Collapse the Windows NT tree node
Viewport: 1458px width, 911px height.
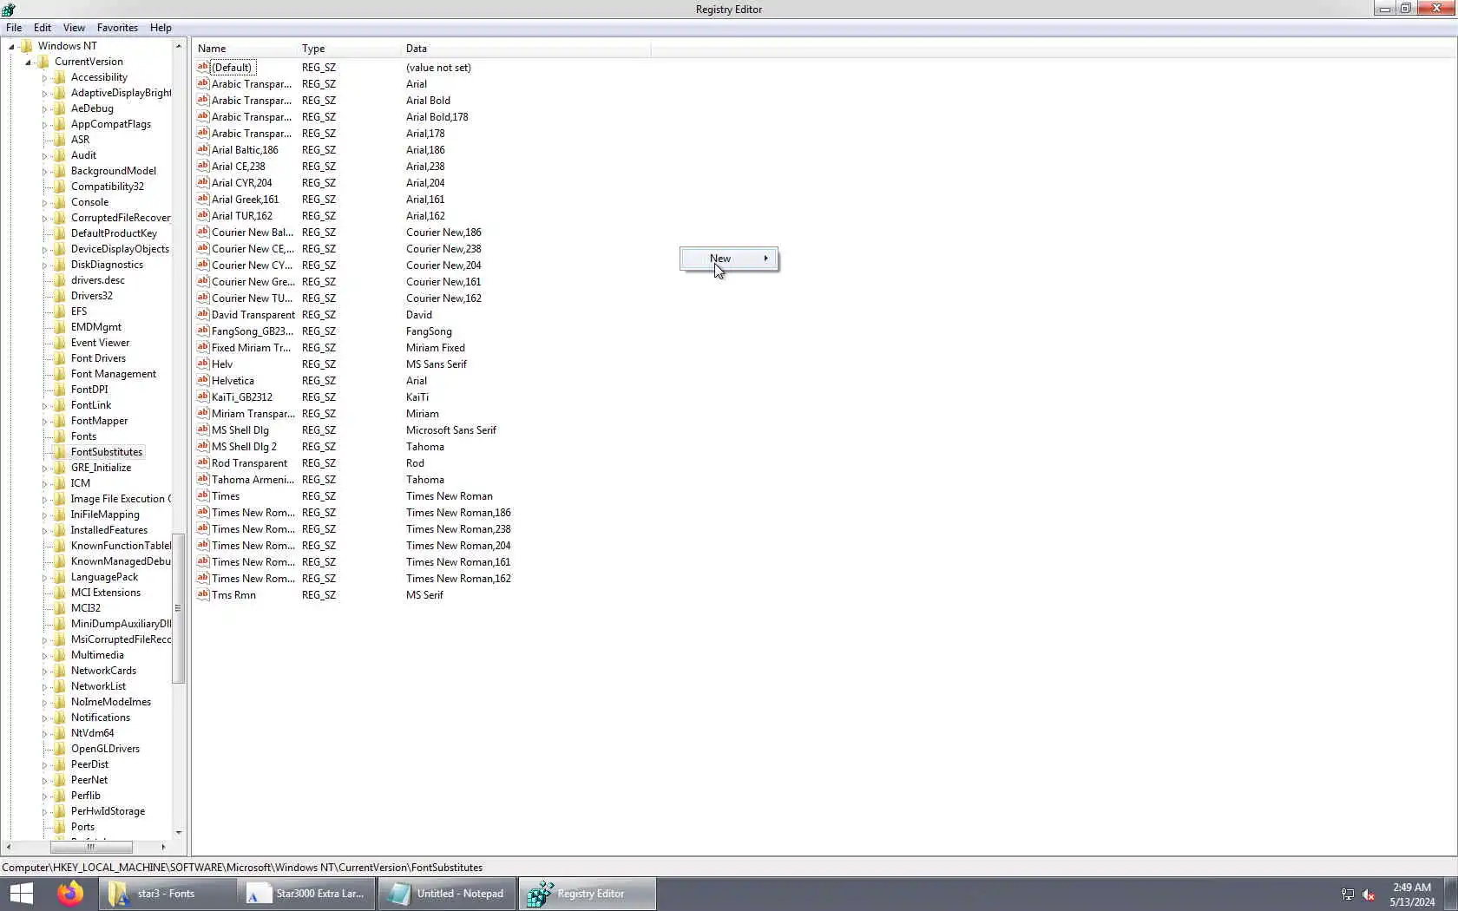(x=11, y=47)
